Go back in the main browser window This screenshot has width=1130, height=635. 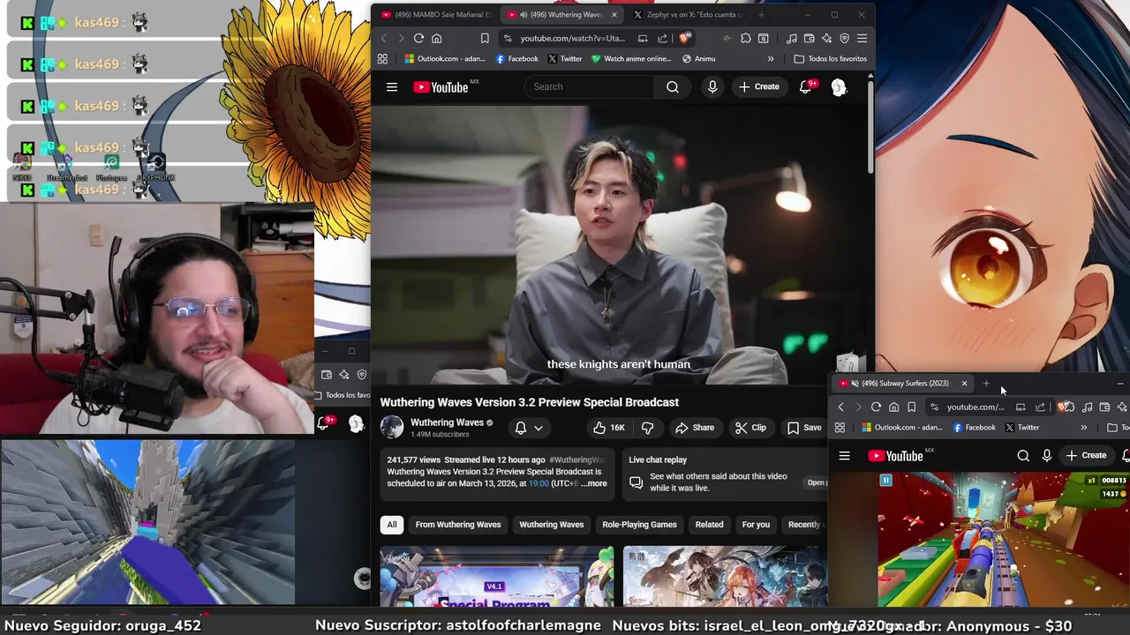[383, 38]
